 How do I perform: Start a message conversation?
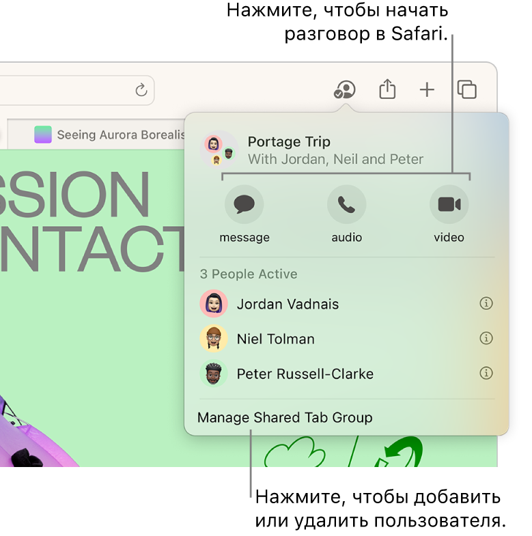(244, 204)
